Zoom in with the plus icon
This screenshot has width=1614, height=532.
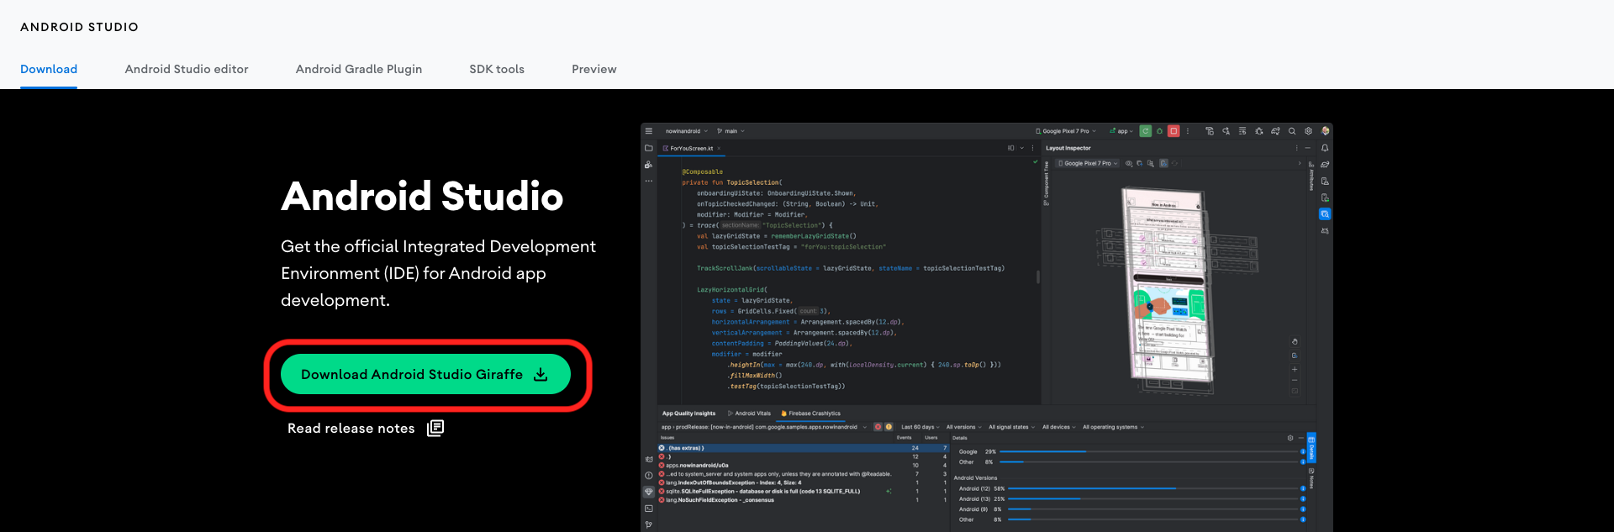point(1295,369)
